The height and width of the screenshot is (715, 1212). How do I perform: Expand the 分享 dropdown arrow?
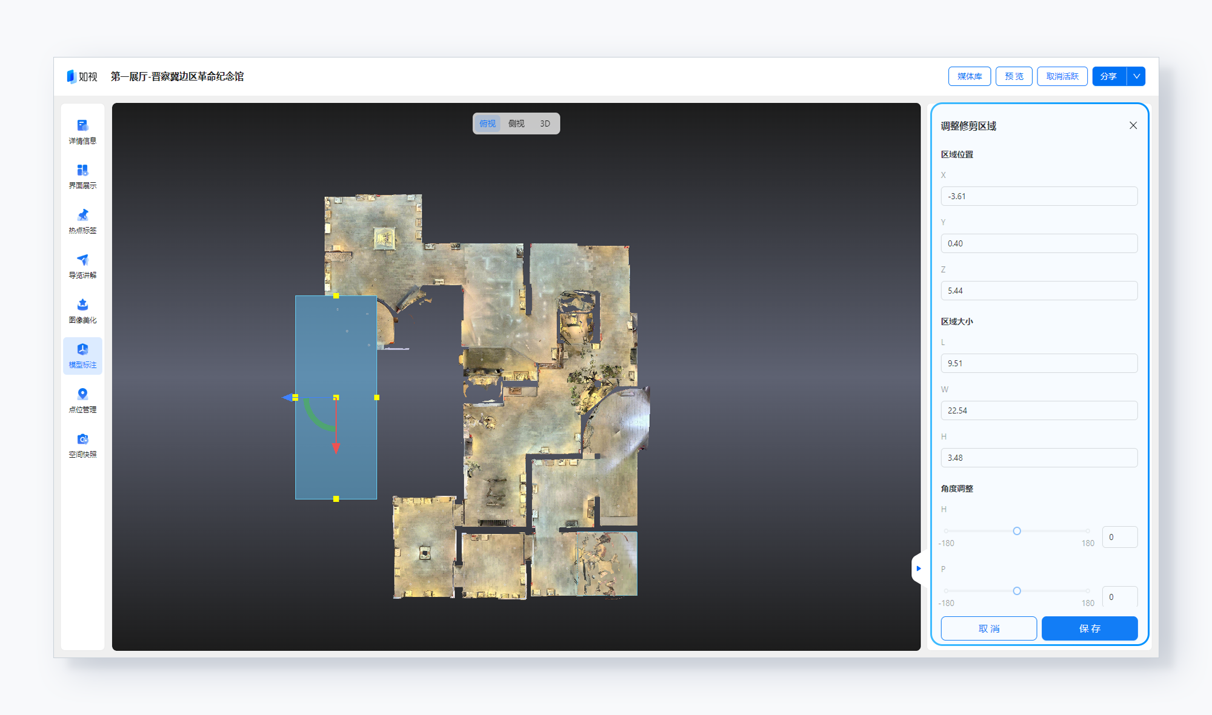tap(1136, 76)
